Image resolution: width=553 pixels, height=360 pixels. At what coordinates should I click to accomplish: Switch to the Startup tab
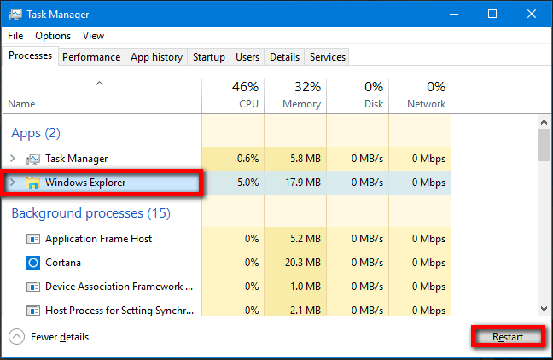pos(209,57)
